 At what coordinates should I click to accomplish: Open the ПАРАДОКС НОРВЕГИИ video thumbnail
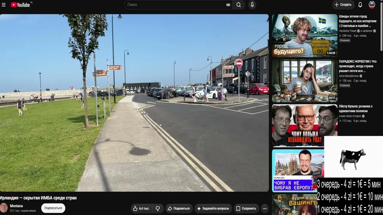pos(305,80)
